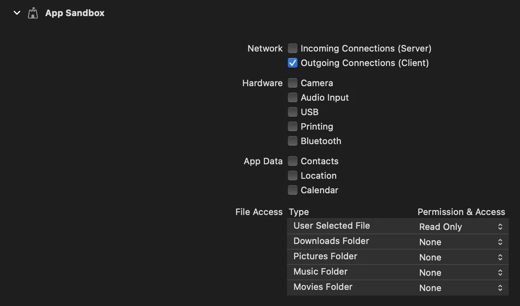Click the App Sandbox title

(75, 13)
